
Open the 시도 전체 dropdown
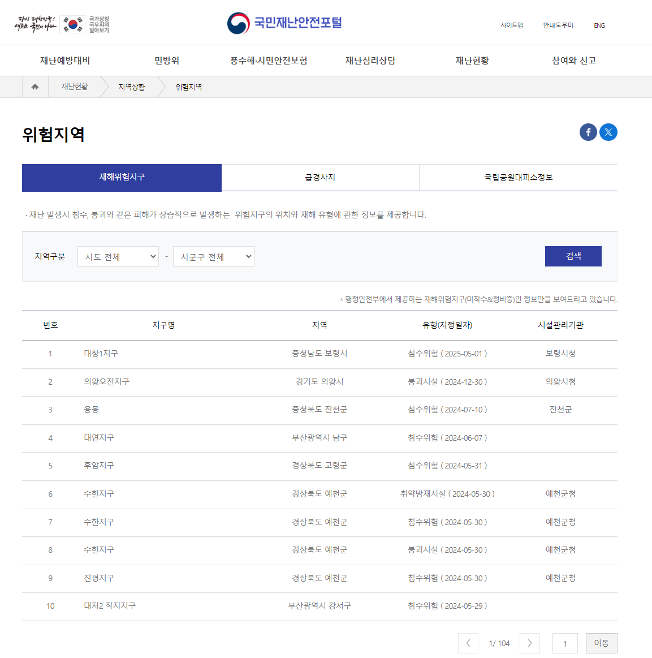[x=118, y=256]
